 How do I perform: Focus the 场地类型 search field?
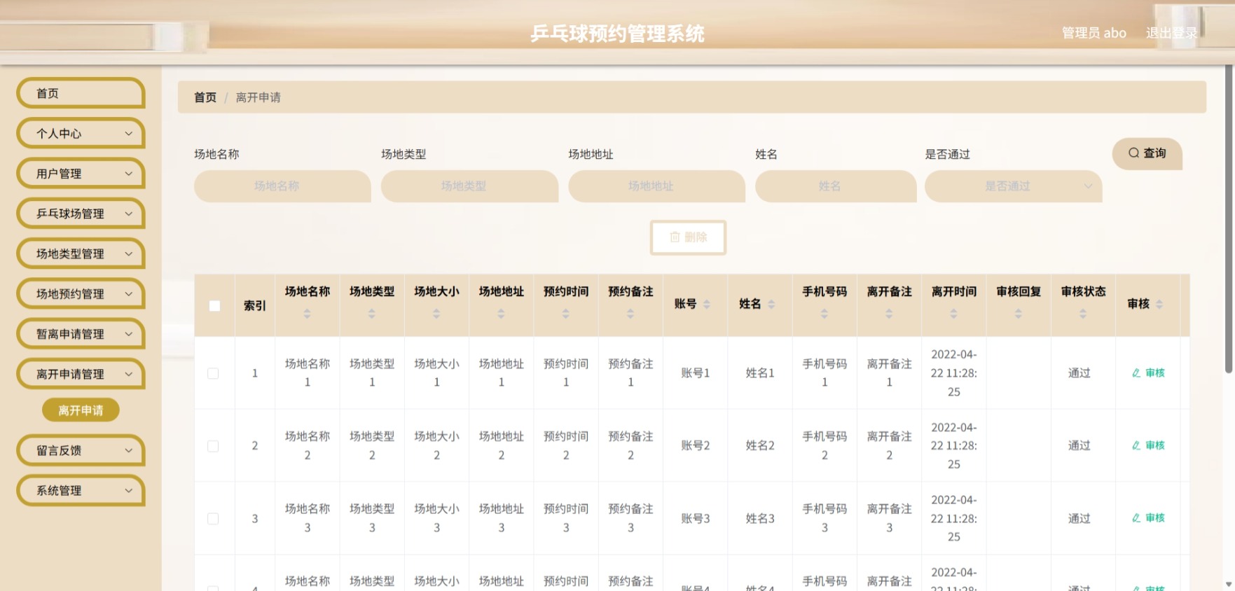click(469, 186)
